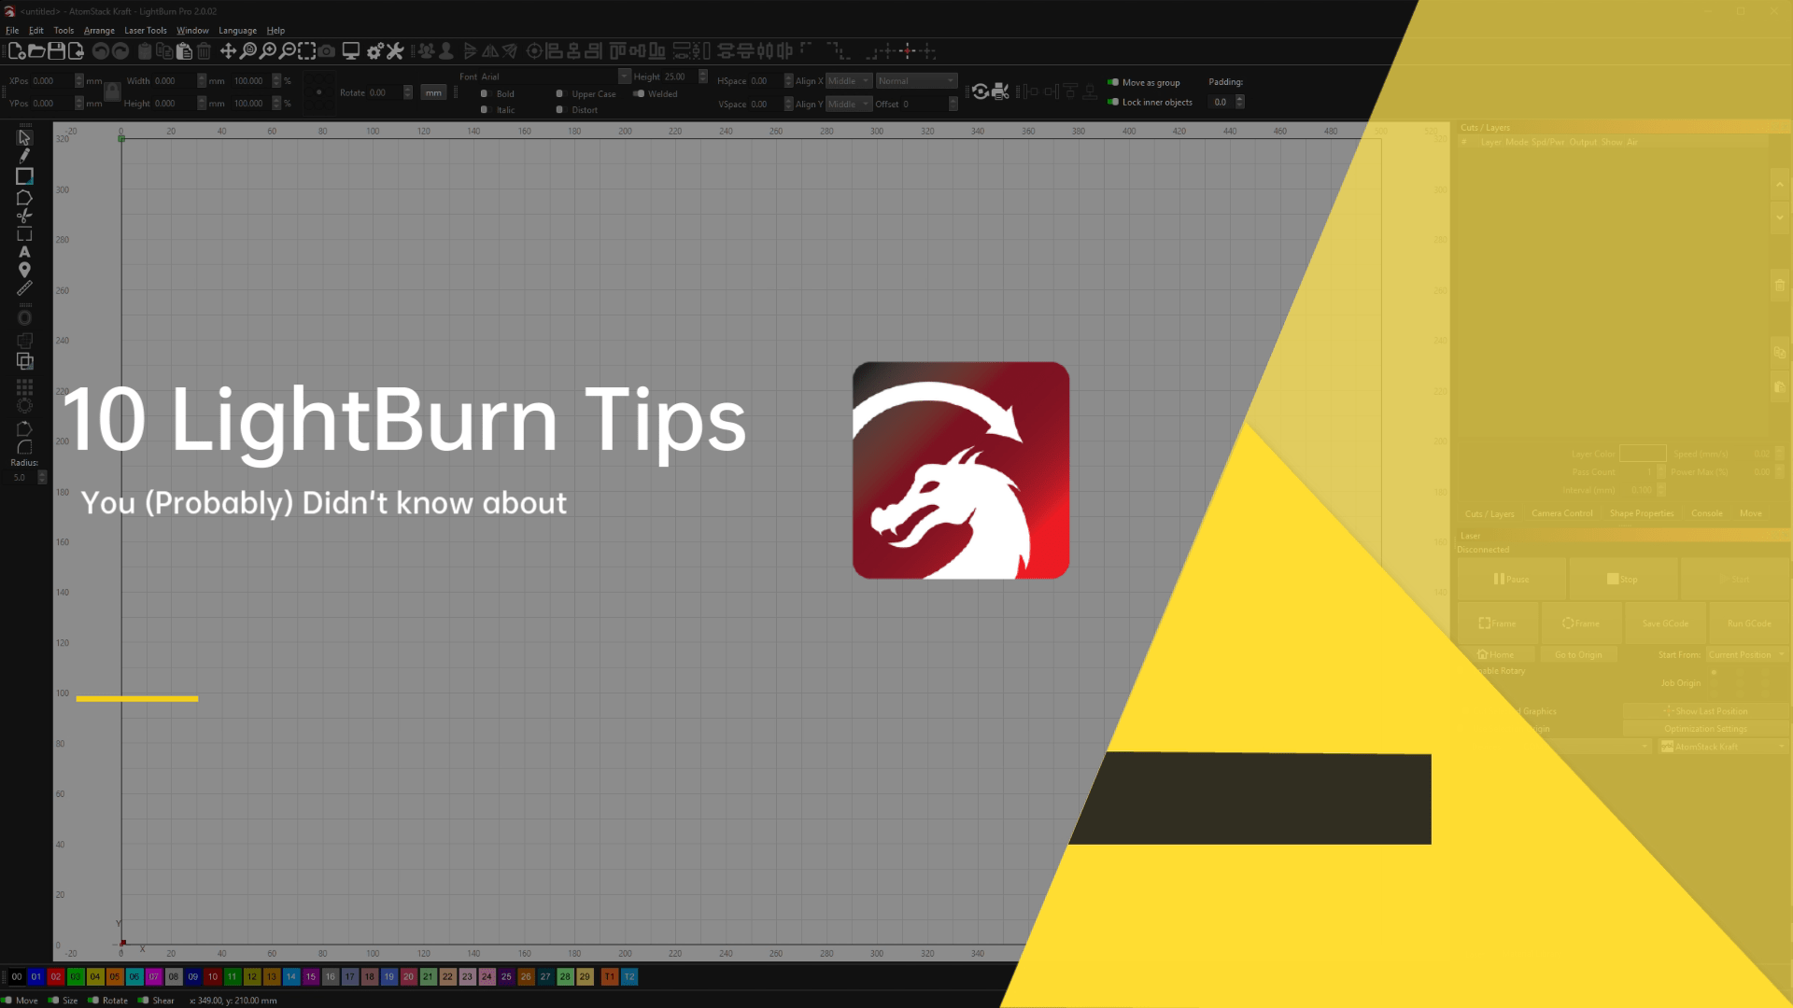Select the Draw Lines pencil tool
This screenshot has width=1793, height=1008.
point(24,156)
